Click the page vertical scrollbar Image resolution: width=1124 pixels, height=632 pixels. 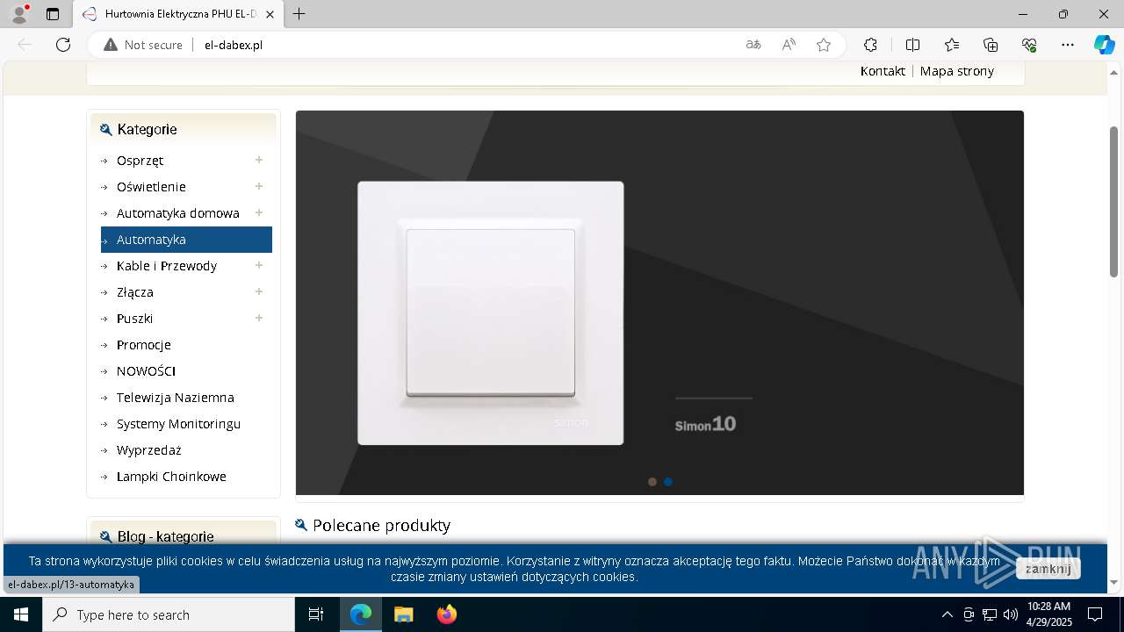(1114, 202)
